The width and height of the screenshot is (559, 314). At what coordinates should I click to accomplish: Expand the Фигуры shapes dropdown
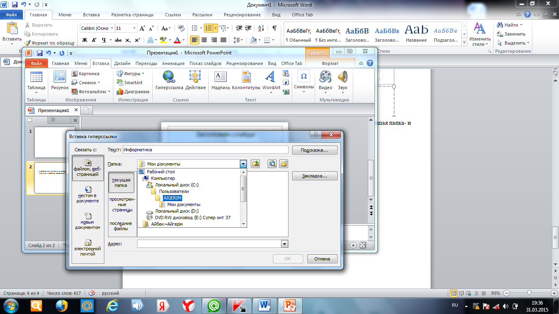(143, 74)
